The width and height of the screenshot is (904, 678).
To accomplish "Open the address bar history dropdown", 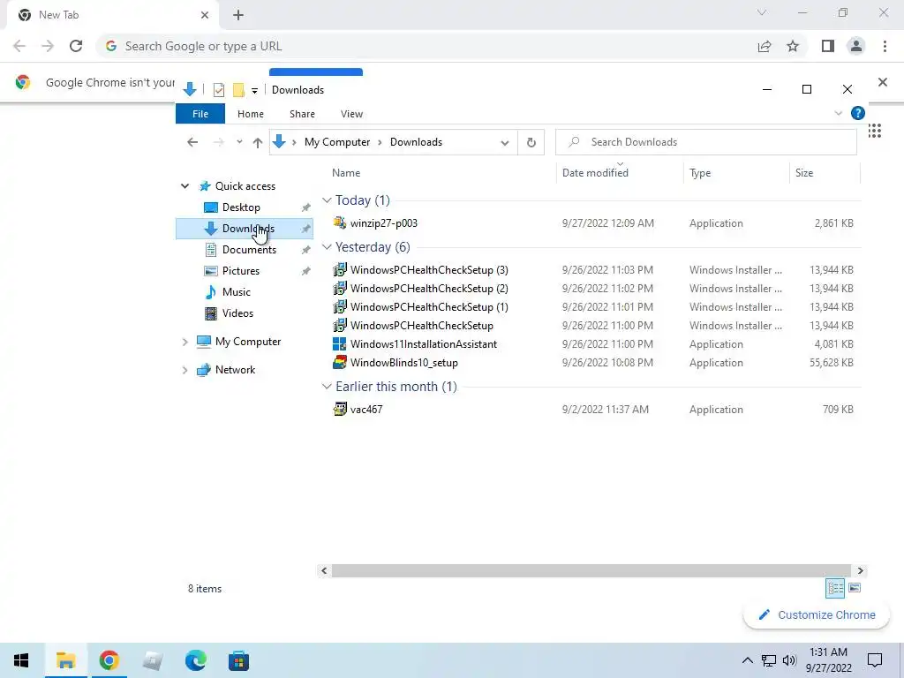I will click(504, 142).
